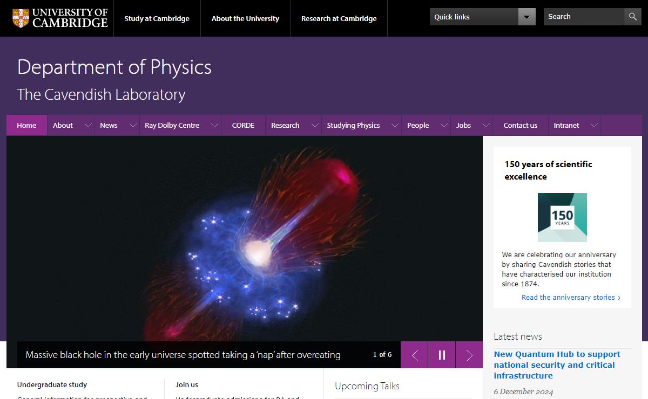Open the Department of Physics heading link
The width and height of the screenshot is (648, 399).
114,67
